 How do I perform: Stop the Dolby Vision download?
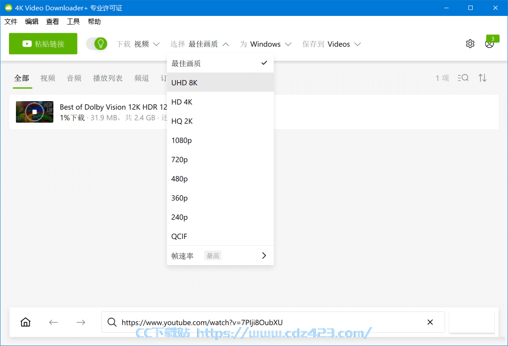point(35,112)
